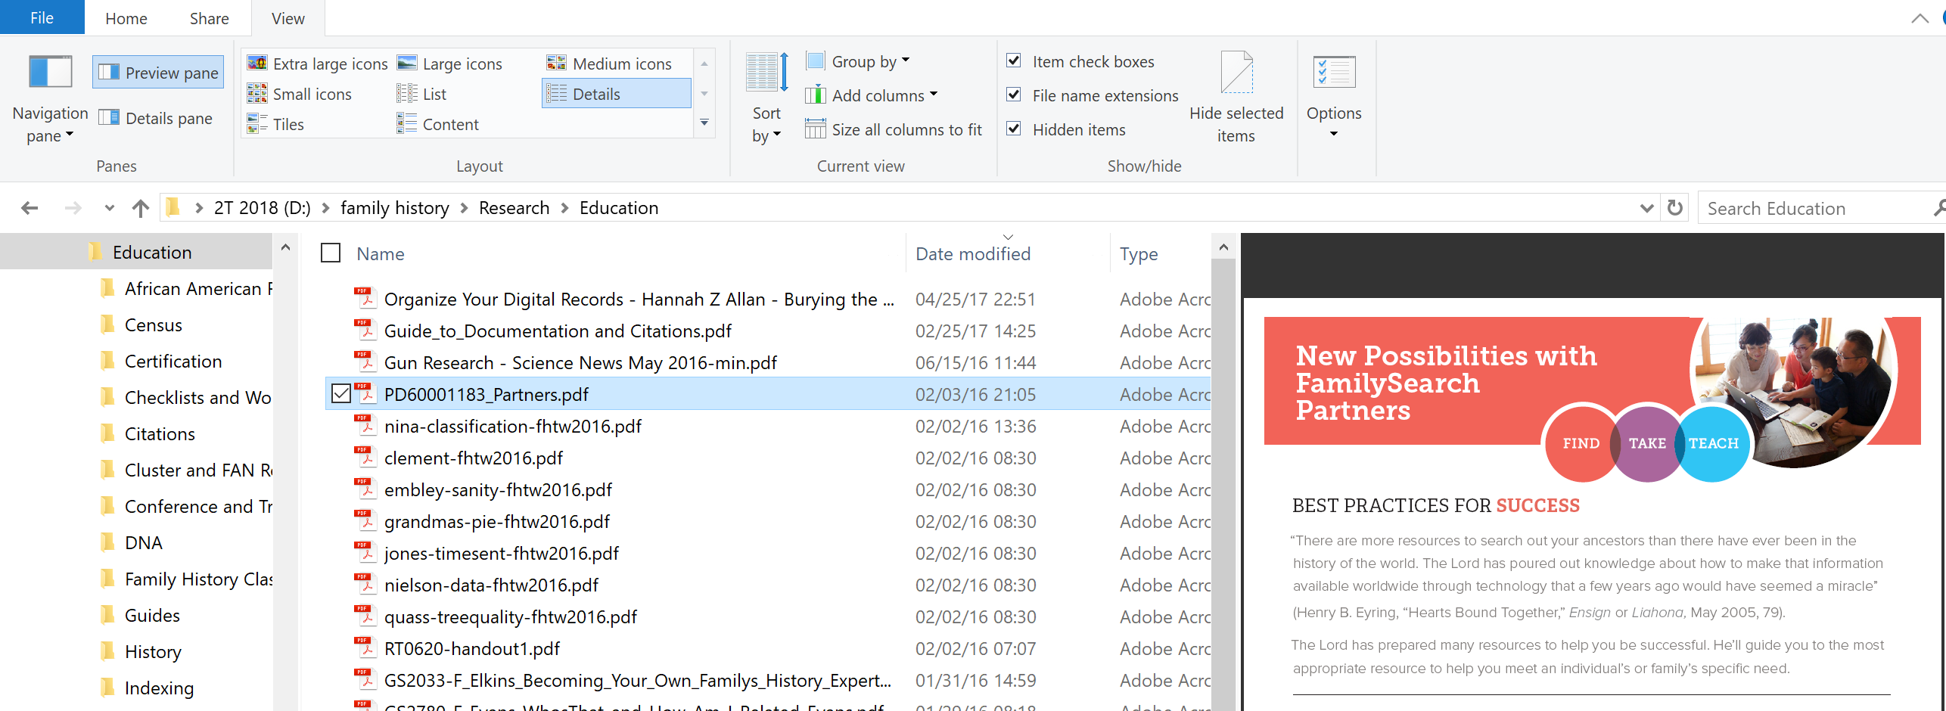The image size is (1946, 711).
Task: Navigate to the Research breadcrumb folder
Action: [x=514, y=207]
